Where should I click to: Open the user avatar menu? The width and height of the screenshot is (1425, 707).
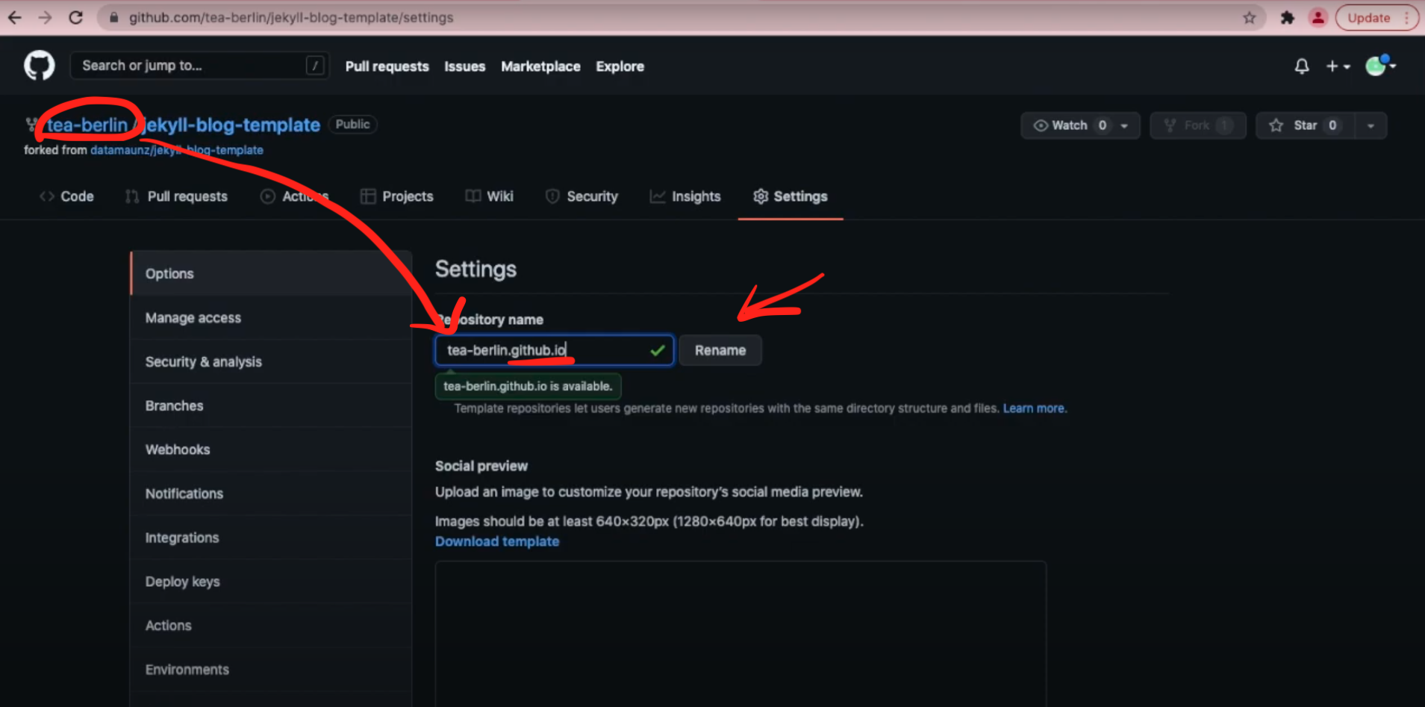coord(1380,66)
